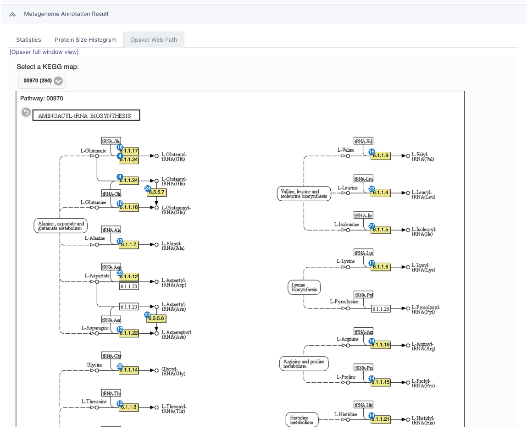Select enzyme box 6.1.1.3
Image resolution: width=527 pixels, height=435 pixels.
tap(129, 407)
